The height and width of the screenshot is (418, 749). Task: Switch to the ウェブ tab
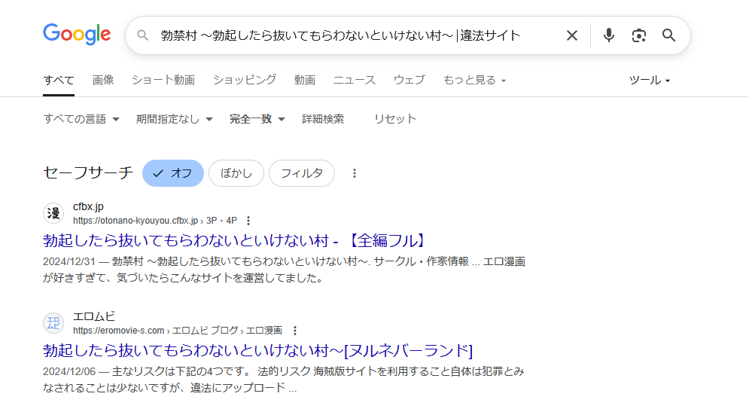pyautogui.click(x=410, y=80)
